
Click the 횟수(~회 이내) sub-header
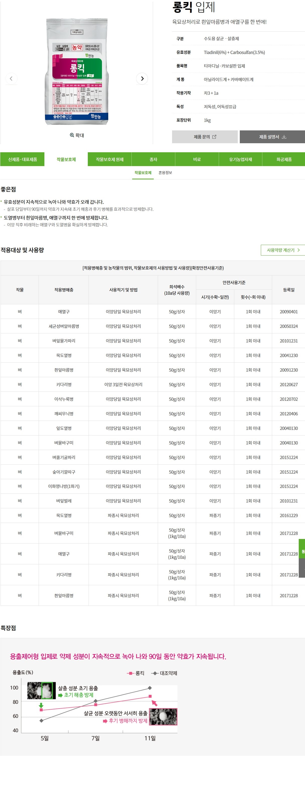253,297
